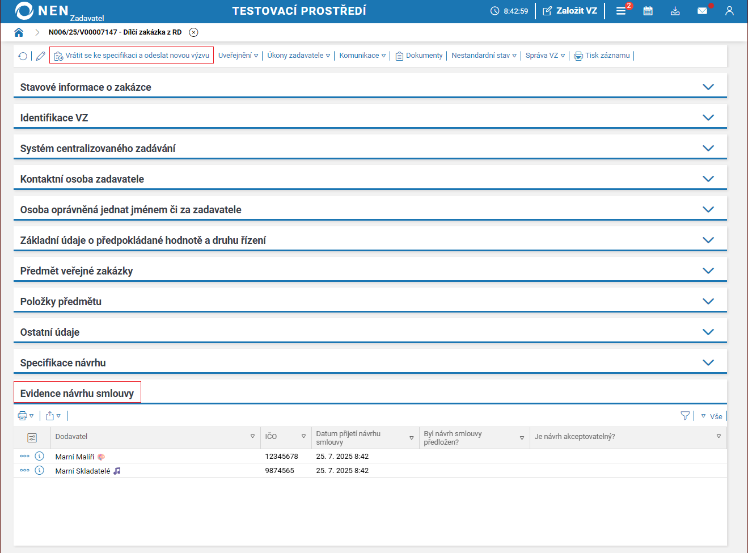Open the notifications list icon with badge

coord(622,11)
